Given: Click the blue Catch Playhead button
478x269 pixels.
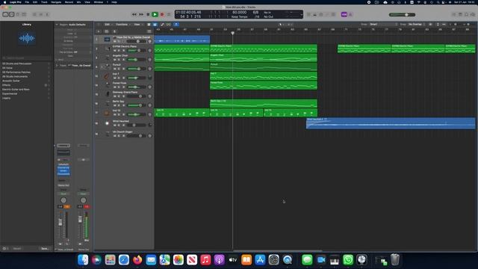Looking at the screenshot, I should [x=176, y=25].
